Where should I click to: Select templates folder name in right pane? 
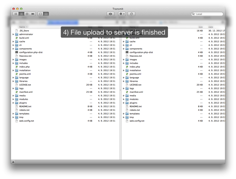tap(135, 114)
